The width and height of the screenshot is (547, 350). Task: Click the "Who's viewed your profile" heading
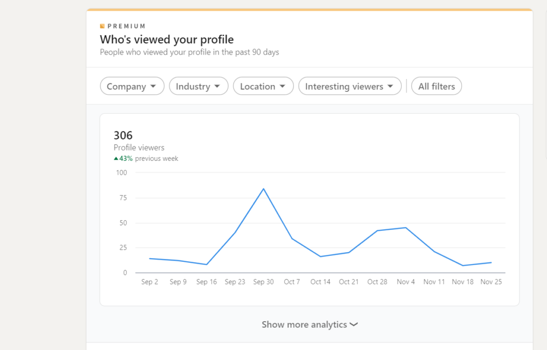tap(167, 40)
